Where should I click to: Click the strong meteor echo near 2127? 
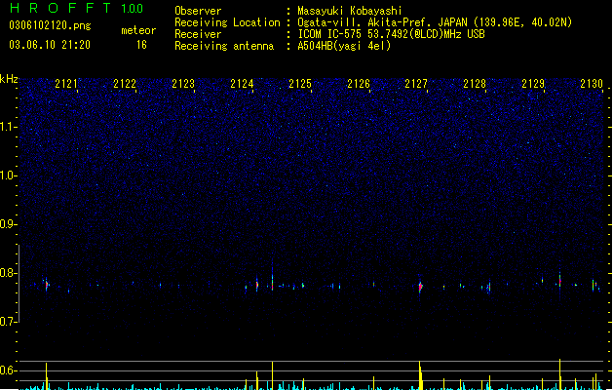click(420, 287)
